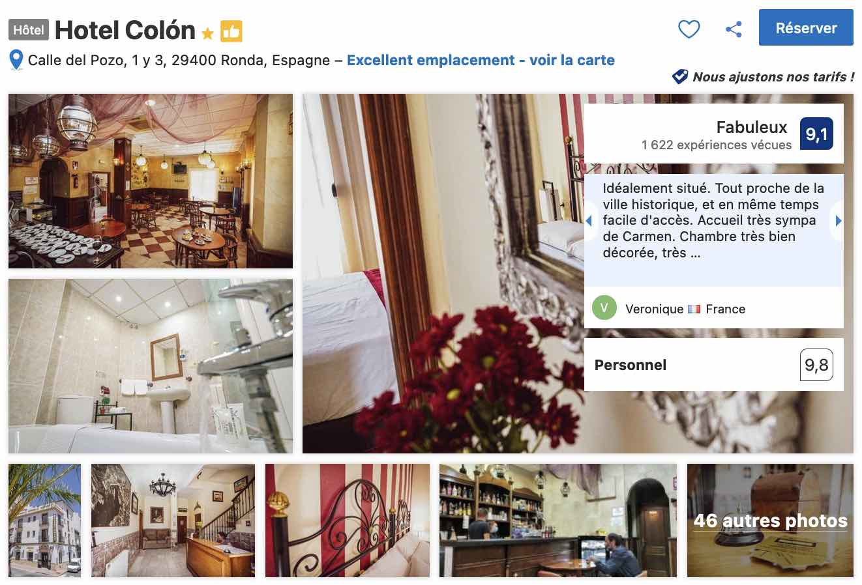
Task: Click the Personnel 9,8 score row
Action: coord(714,365)
